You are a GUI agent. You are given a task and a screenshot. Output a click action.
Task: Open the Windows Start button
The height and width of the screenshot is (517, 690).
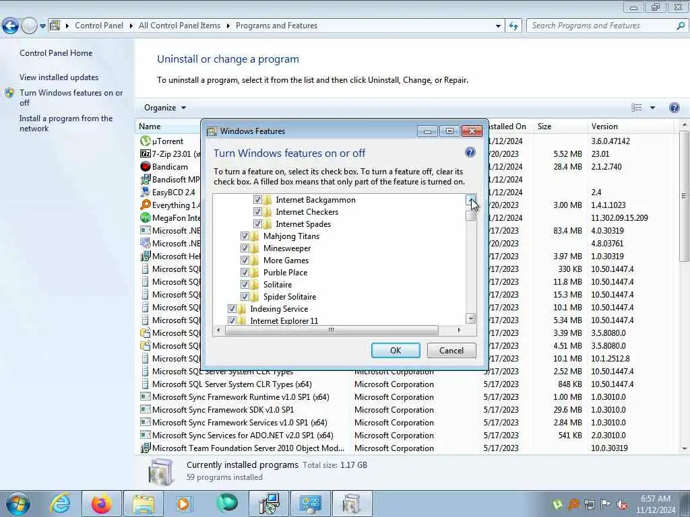18,504
